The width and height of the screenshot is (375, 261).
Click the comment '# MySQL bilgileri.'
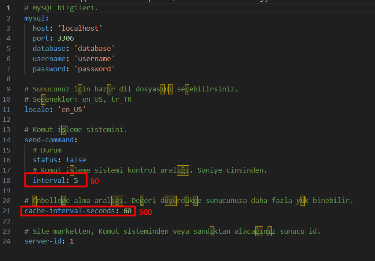[61, 8]
